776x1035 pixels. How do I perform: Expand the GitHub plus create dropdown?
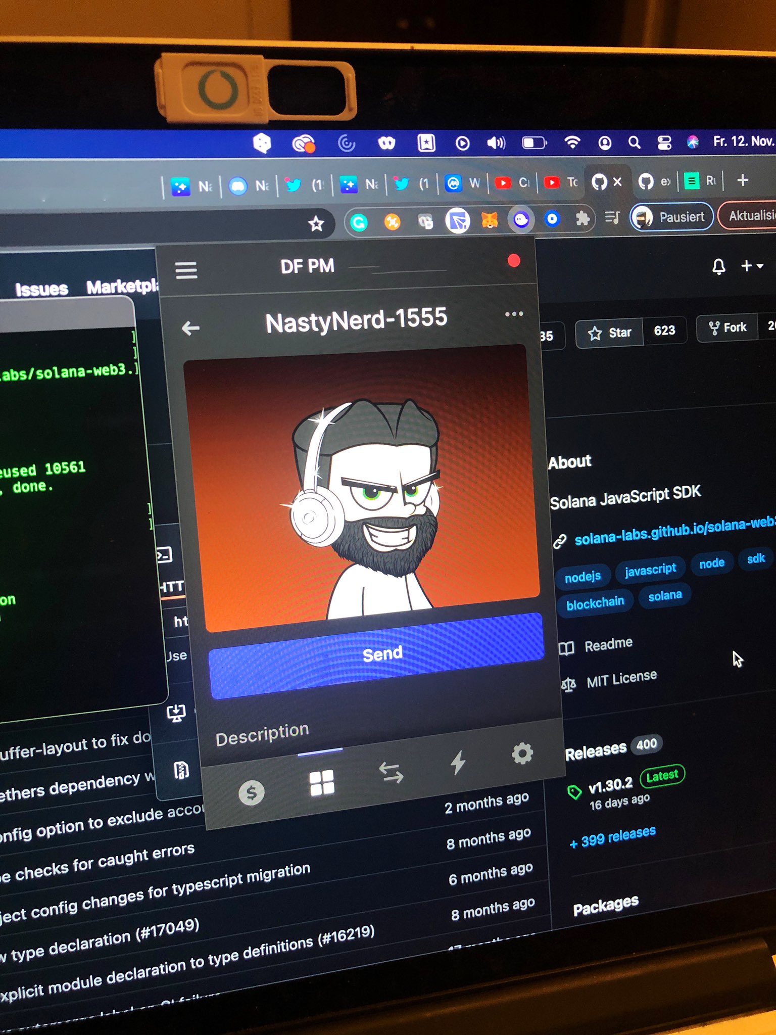coord(752,265)
